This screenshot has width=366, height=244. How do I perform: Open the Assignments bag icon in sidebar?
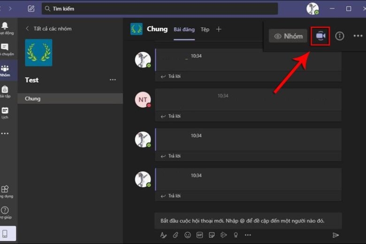click(5, 91)
